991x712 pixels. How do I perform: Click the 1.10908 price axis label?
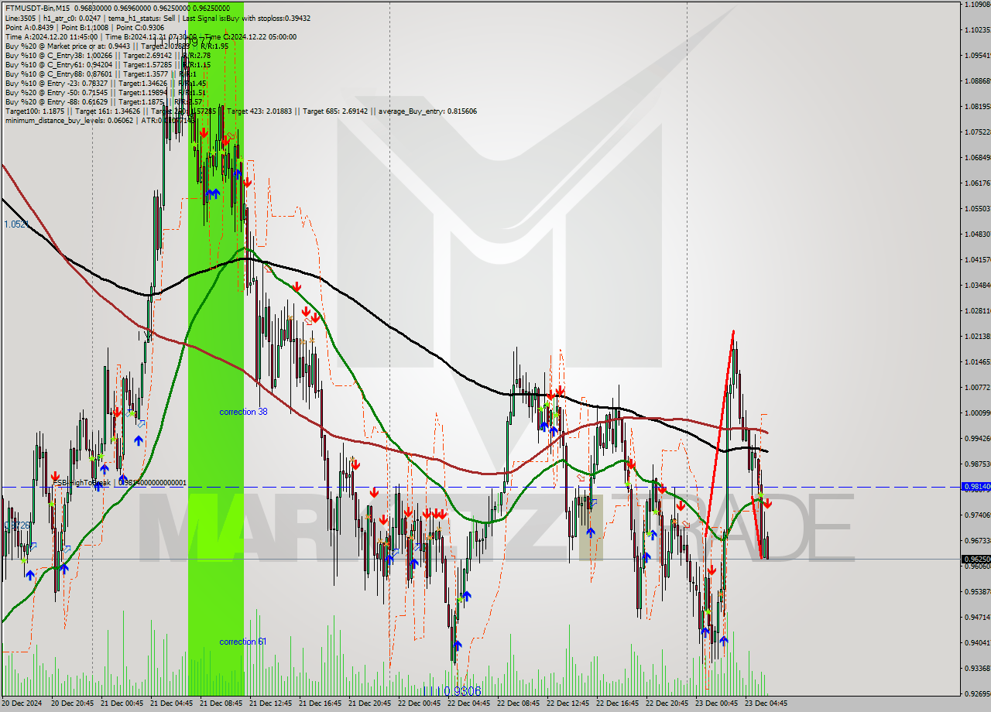click(x=977, y=4)
